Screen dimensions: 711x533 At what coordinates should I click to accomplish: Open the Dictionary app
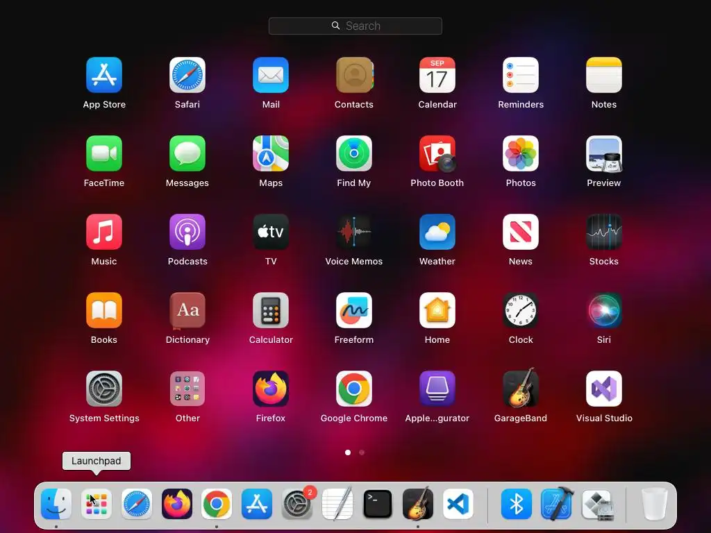click(x=187, y=310)
